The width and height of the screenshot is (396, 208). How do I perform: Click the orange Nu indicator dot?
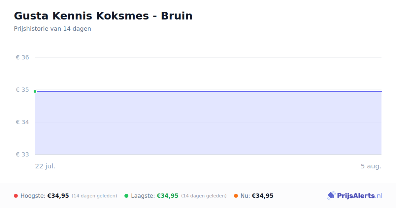pos(236,196)
